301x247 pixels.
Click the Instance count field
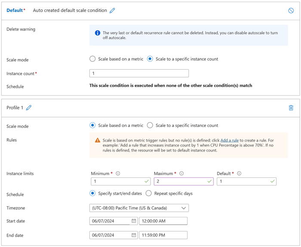point(139,74)
